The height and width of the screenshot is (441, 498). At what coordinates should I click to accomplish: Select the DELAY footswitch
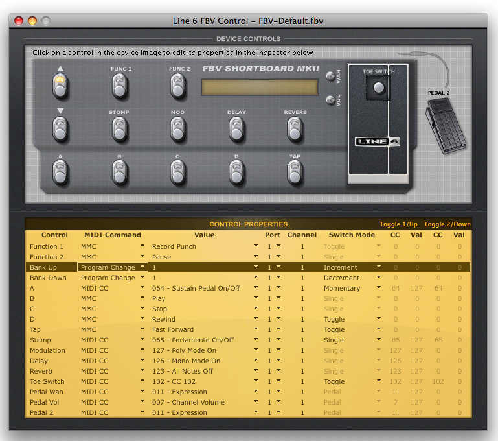coord(236,129)
